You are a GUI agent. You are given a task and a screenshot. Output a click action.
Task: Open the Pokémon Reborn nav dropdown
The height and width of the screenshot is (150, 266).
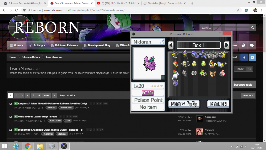[64, 46]
